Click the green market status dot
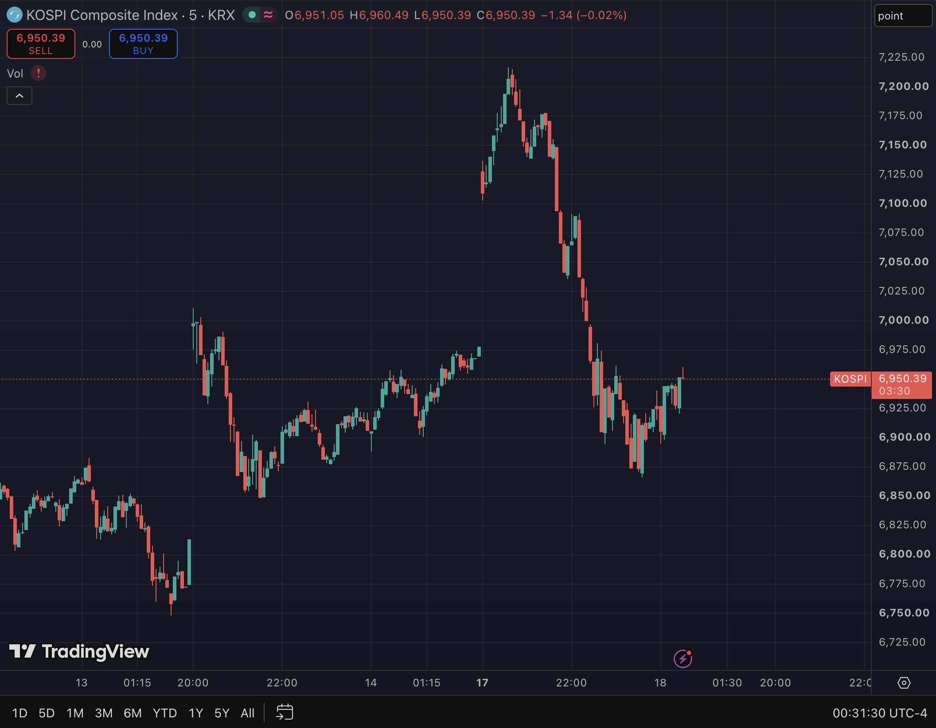Image resolution: width=936 pixels, height=728 pixels. 252,15
